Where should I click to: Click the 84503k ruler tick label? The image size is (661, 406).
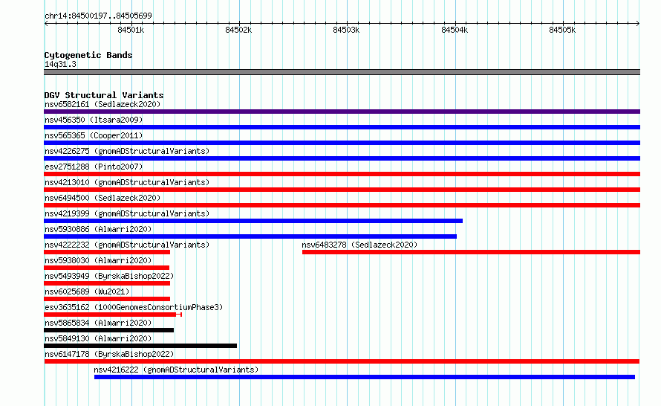[346, 30]
